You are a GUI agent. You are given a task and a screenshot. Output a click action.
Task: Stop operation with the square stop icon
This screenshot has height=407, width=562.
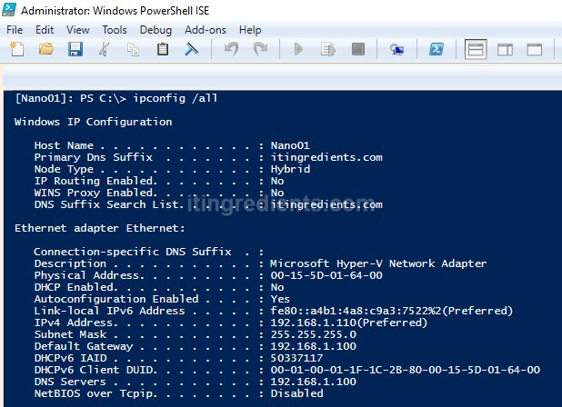[356, 50]
